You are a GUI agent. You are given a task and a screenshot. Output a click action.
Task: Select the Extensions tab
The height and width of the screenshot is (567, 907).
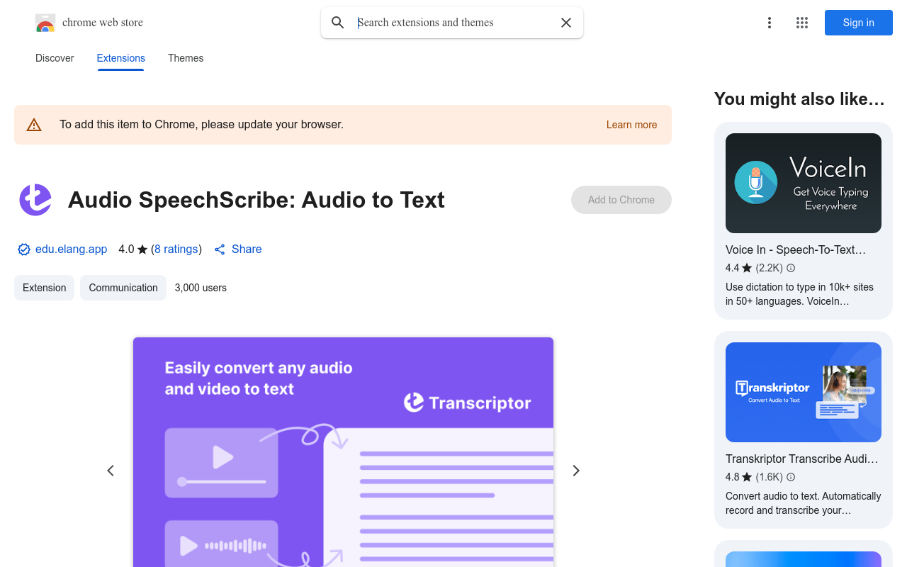click(x=121, y=58)
